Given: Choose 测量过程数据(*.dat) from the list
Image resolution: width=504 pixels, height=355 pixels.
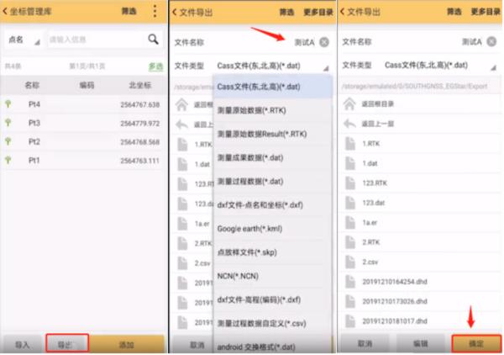Looking at the screenshot, I should [272, 181].
